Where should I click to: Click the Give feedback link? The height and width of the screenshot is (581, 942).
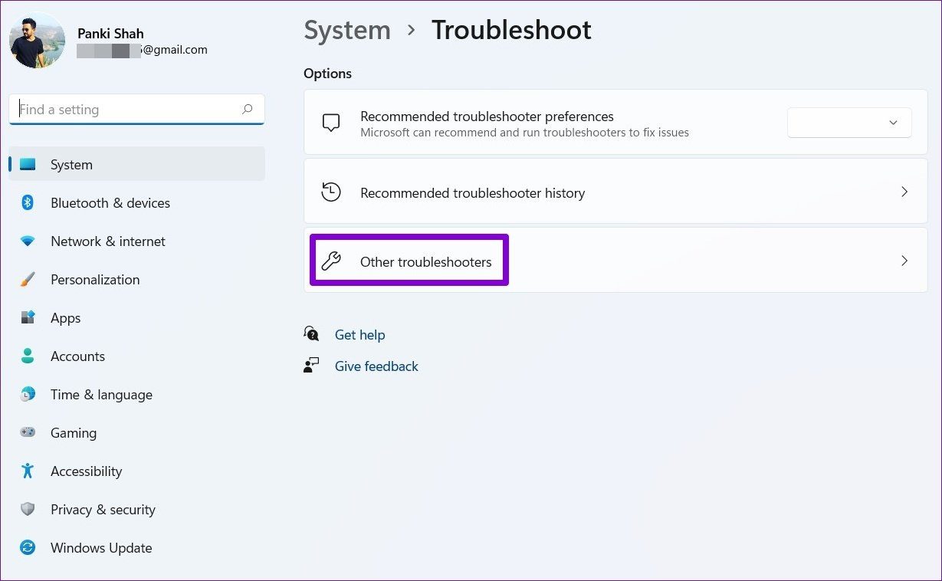pyautogui.click(x=376, y=366)
